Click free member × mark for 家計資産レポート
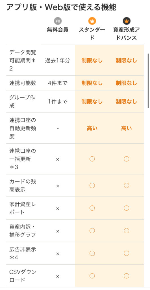 pos(58,208)
